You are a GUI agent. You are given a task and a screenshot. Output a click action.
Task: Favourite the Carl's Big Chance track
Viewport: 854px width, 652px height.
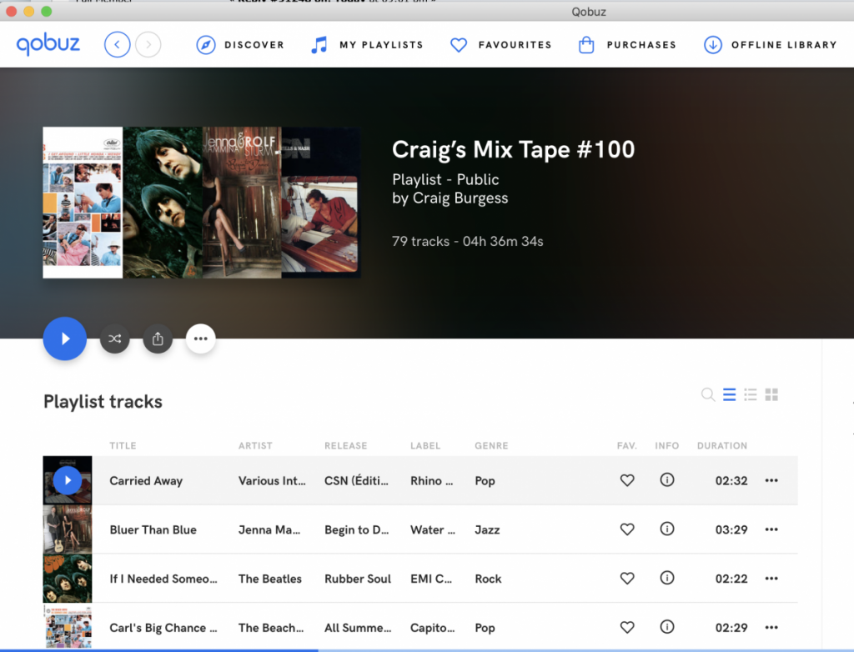pos(627,627)
